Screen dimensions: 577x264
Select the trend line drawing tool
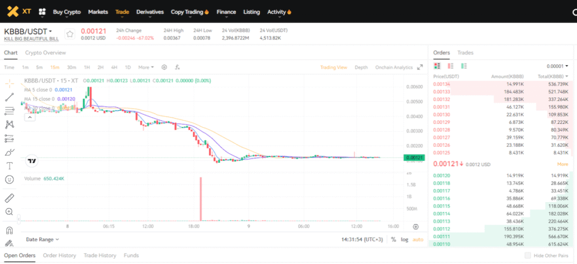coord(10,97)
